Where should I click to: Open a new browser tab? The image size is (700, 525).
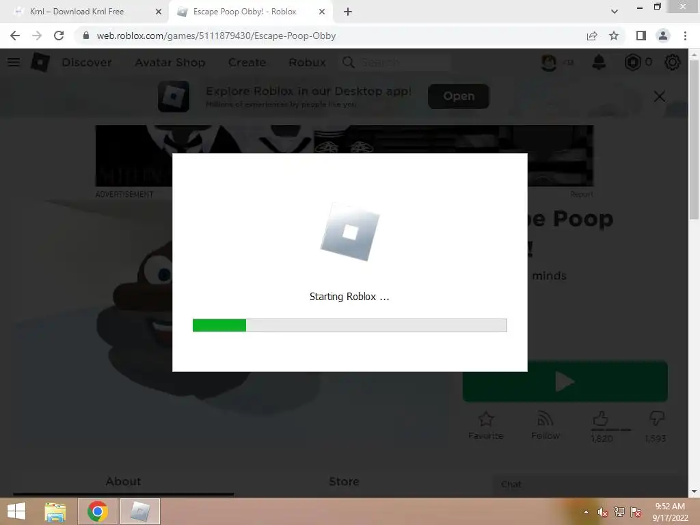(348, 12)
